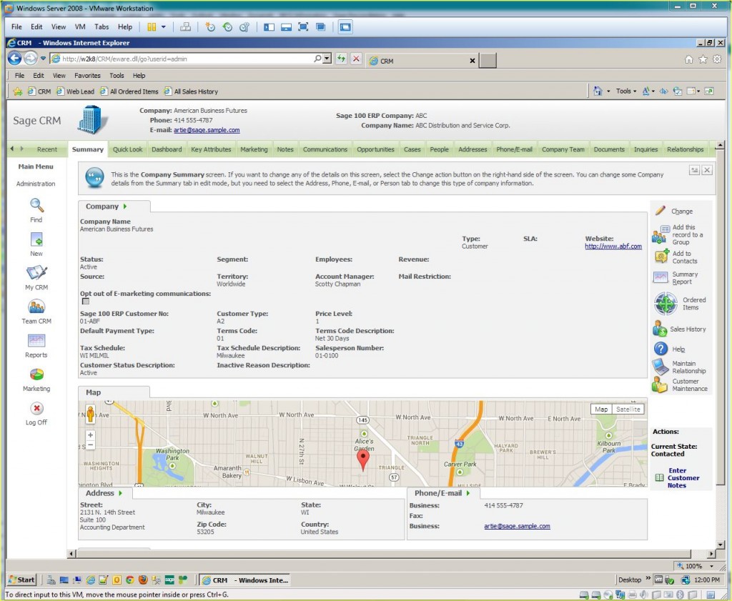Open the Marketing pie chart icon

pos(36,374)
